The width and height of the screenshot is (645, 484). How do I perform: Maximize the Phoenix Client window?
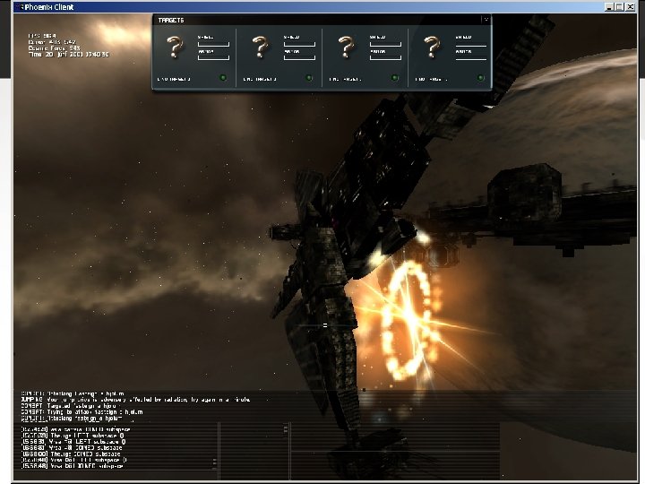(620, 7)
